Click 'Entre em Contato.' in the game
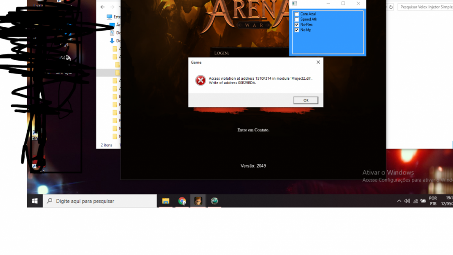The height and width of the screenshot is (255, 453). click(253, 130)
